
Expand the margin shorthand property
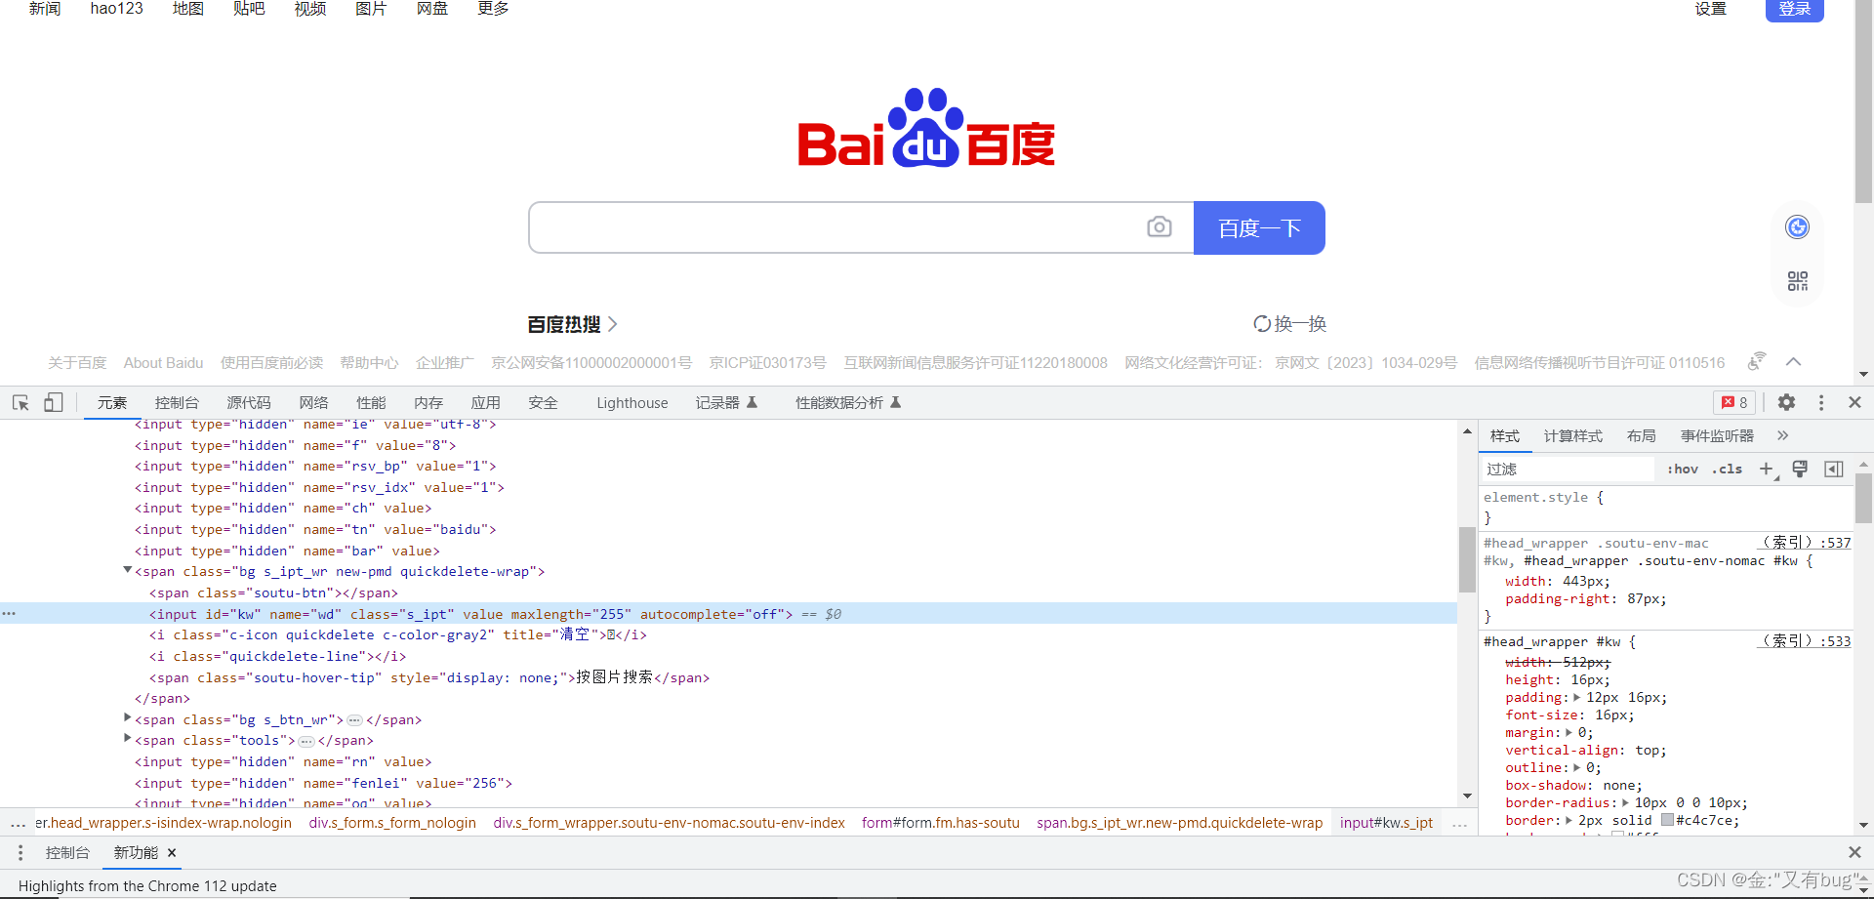(x=1568, y=732)
